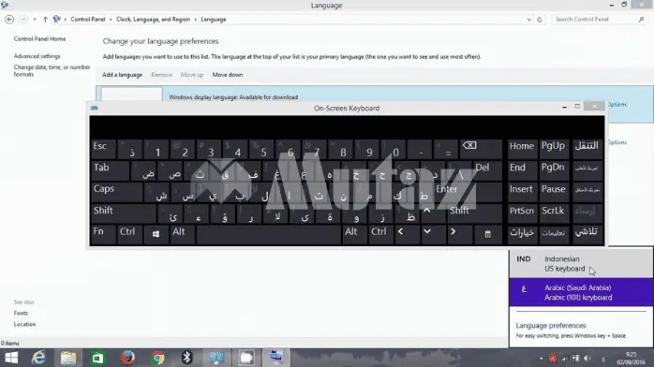654x367 pixels.
Task: Launch Internet Explorer from taskbar
Action: (38, 358)
